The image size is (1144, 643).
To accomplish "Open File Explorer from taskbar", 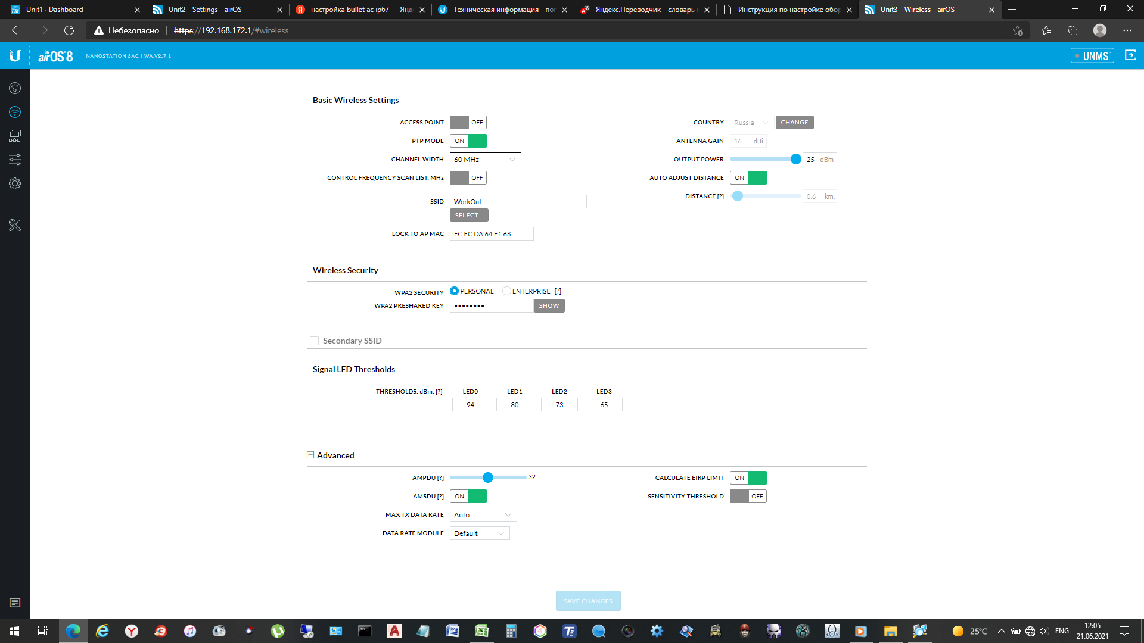I will click(x=890, y=631).
